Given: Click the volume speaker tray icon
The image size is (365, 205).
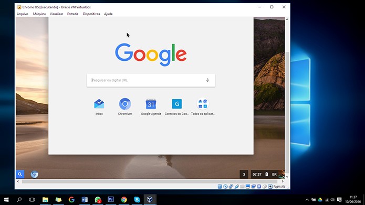Looking at the screenshot, I should pyautogui.click(x=332, y=200).
